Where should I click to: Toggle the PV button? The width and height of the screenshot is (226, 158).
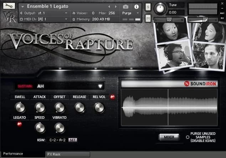[222, 18]
